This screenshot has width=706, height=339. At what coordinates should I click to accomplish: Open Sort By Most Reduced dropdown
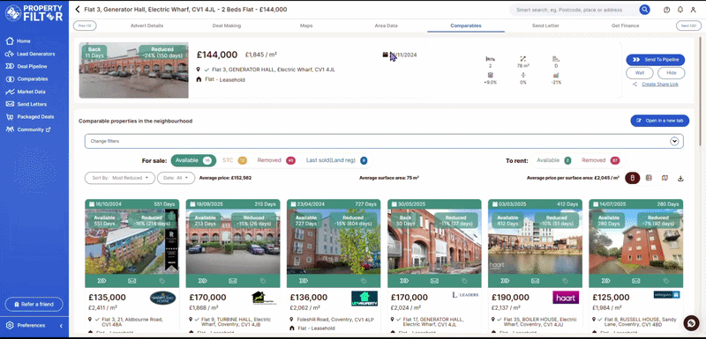[x=120, y=178]
